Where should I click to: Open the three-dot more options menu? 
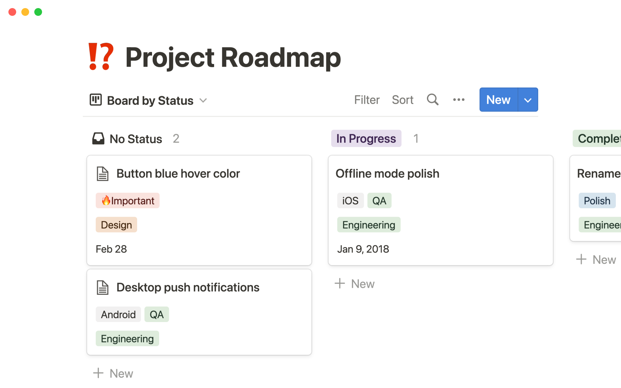tap(459, 100)
